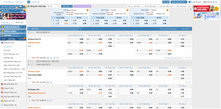This screenshot has width=221, height=109.
Task: Open jersey icon for SD Raiders match
Action: click(x=51, y=100)
